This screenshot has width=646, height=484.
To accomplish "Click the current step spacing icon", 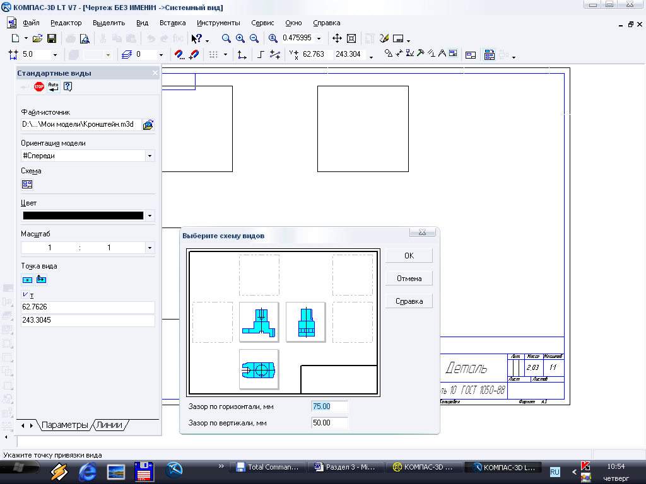I will click(x=13, y=54).
